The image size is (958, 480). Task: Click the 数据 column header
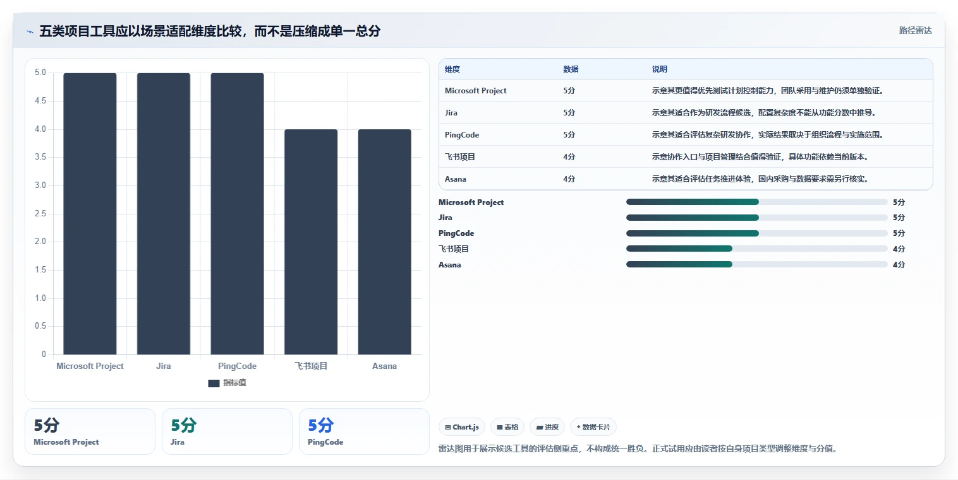(571, 69)
